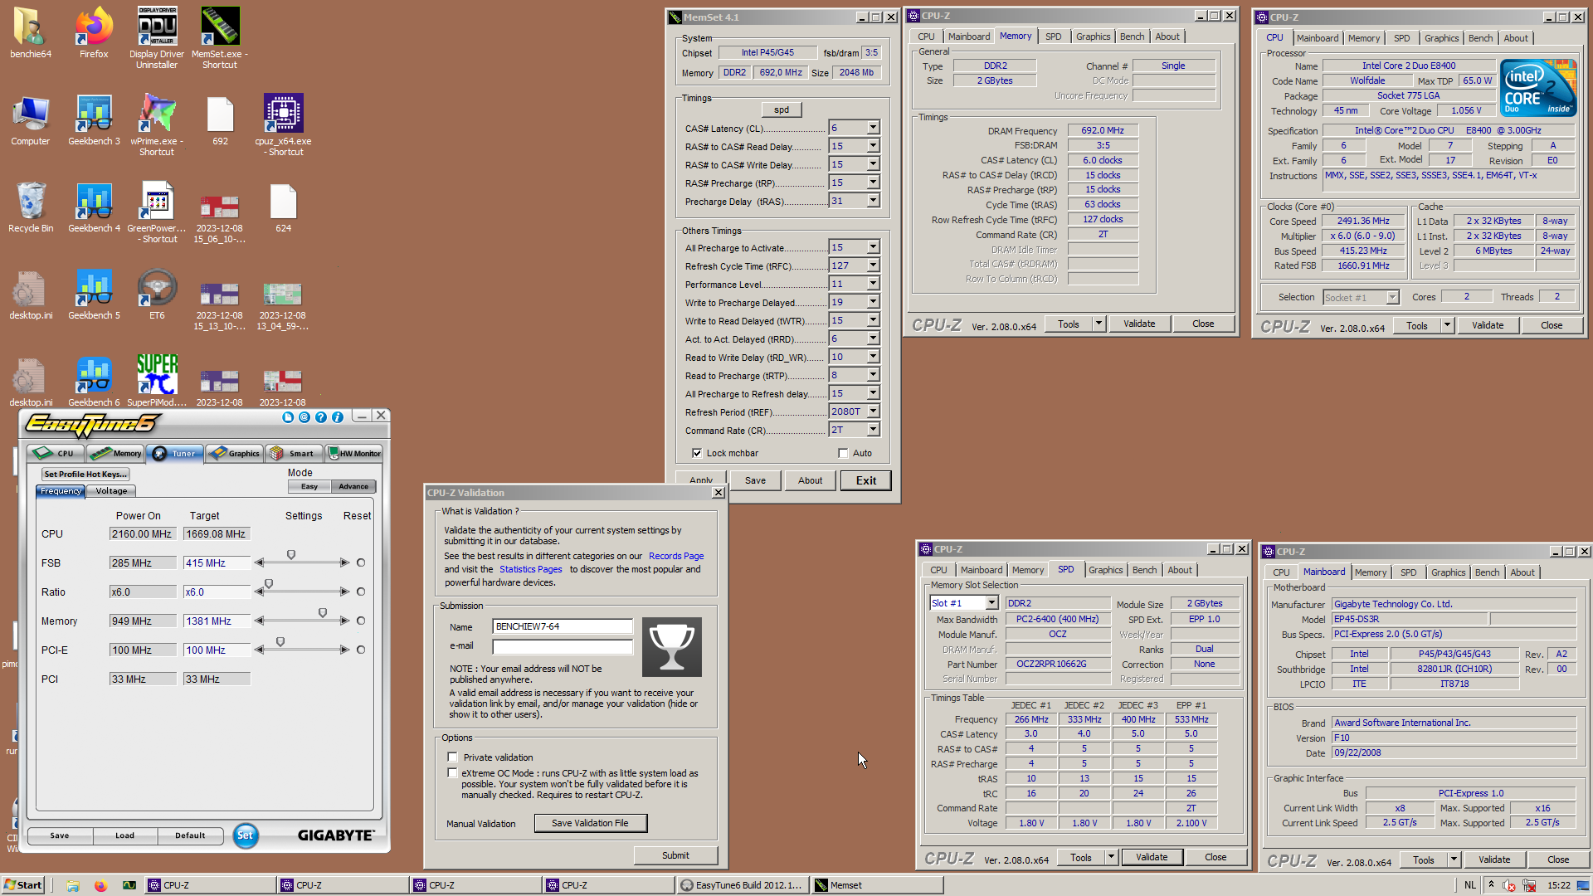Open HW Monitor tab in EasyTune6
This screenshot has height=896, width=1593.
pos(354,453)
